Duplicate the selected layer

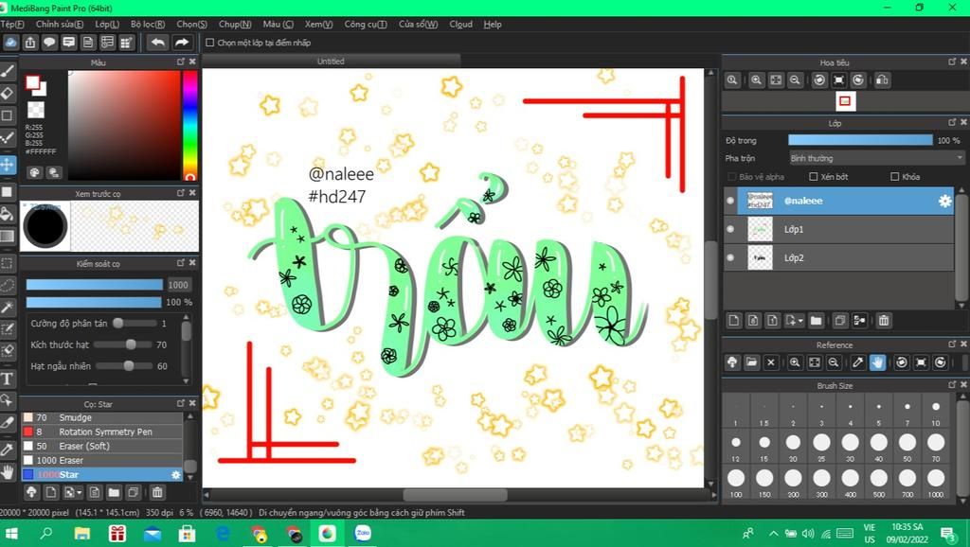839,320
